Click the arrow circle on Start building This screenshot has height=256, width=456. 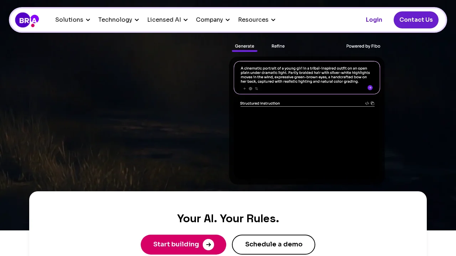(x=208, y=245)
